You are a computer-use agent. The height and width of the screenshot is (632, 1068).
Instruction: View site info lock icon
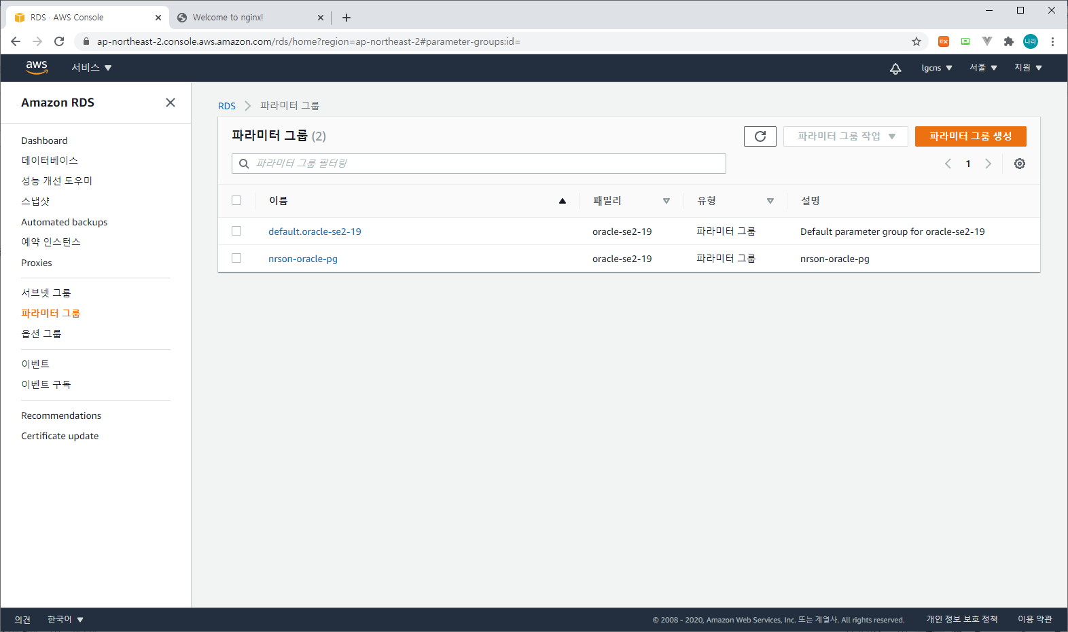(x=86, y=41)
